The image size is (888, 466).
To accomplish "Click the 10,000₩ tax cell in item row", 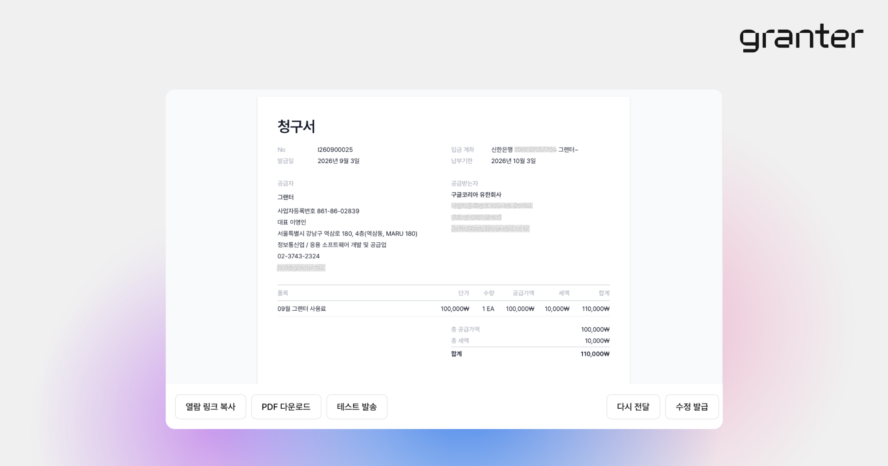I will [557, 309].
